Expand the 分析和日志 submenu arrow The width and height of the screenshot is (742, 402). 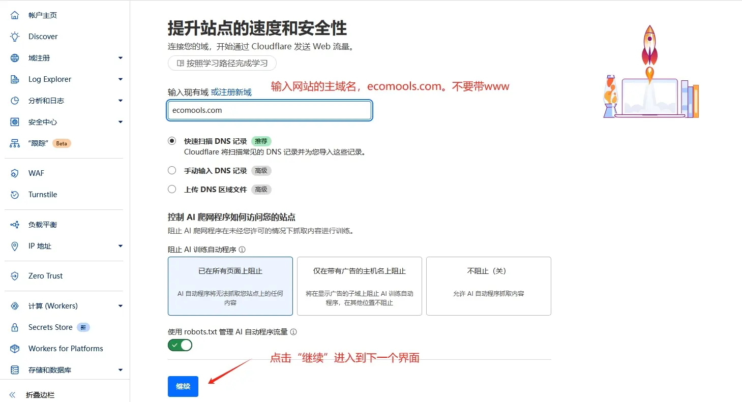coord(121,101)
